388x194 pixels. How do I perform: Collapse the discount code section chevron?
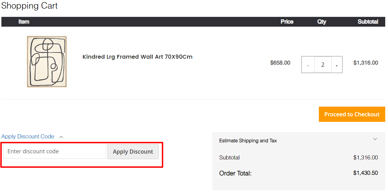pos(61,137)
